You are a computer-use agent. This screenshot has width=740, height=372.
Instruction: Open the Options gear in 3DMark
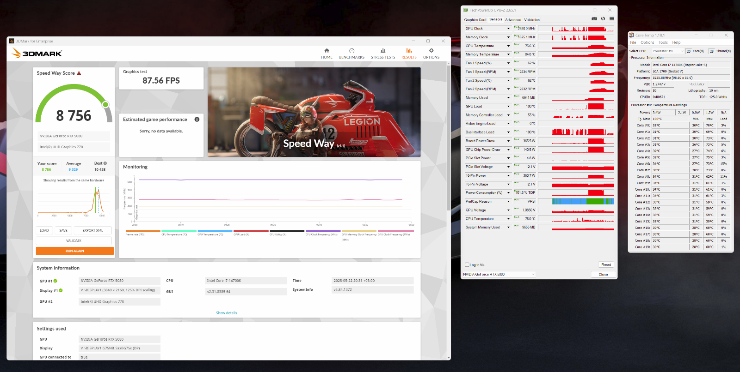coord(431,53)
